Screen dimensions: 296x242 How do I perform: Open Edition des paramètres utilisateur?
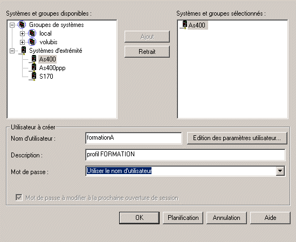pos(237,138)
